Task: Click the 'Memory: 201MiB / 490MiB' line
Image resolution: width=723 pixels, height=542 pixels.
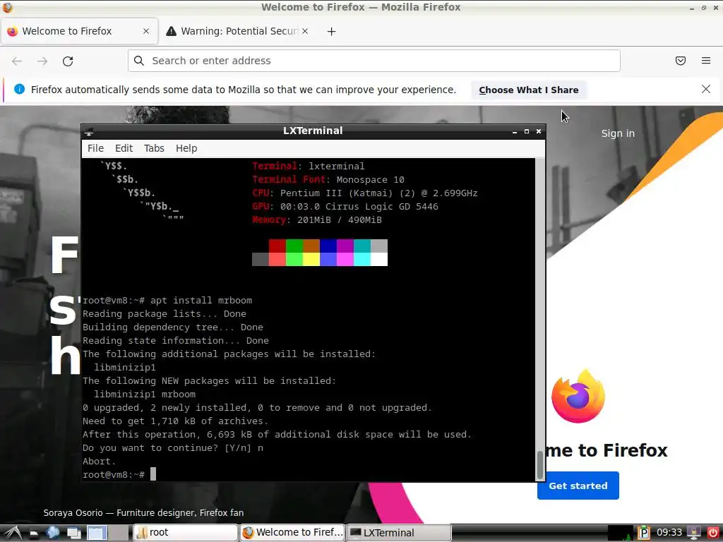Action: click(317, 220)
